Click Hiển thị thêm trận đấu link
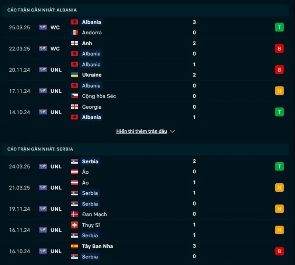This screenshot has width=295, height=265. (x=142, y=131)
